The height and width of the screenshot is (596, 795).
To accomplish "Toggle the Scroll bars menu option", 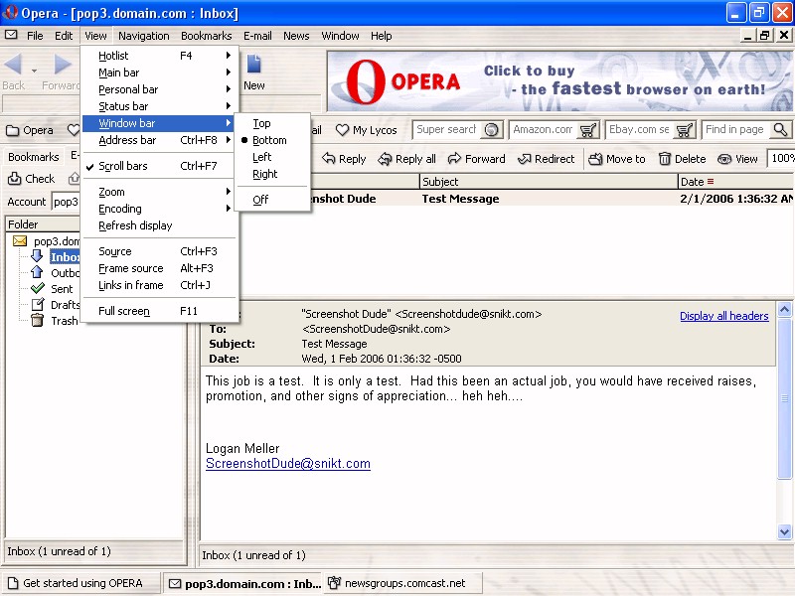I will tap(123, 166).
